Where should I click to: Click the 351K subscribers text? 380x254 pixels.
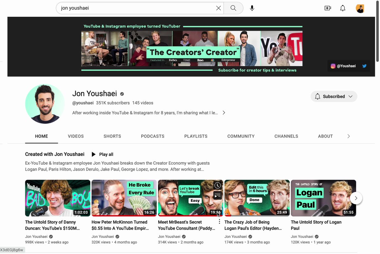click(113, 103)
